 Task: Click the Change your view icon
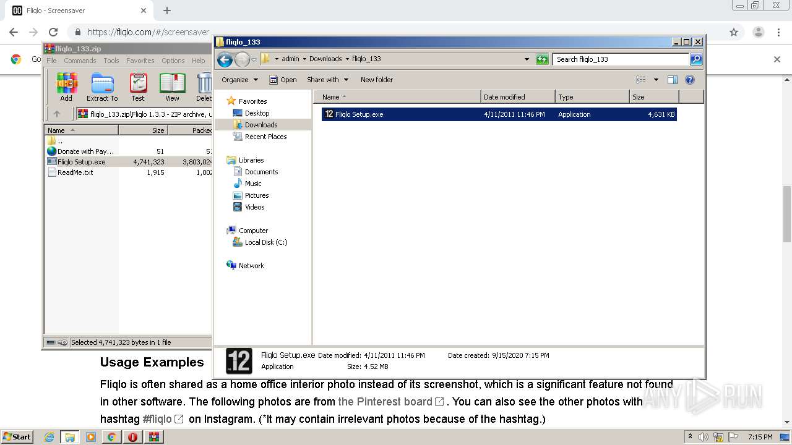[641, 80]
